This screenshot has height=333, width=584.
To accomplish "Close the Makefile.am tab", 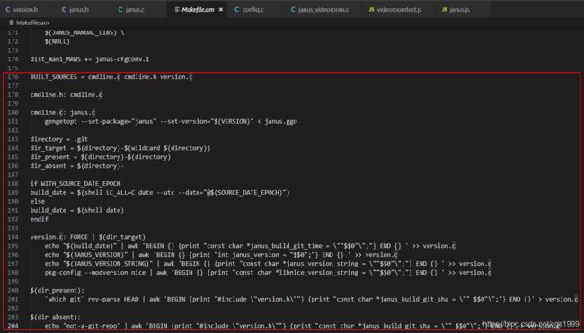I will 221,10.
